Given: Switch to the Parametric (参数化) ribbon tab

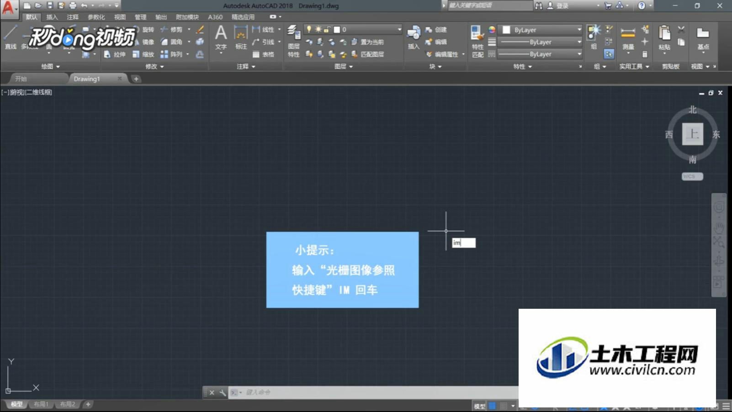Looking at the screenshot, I should pyautogui.click(x=96, y=17).
